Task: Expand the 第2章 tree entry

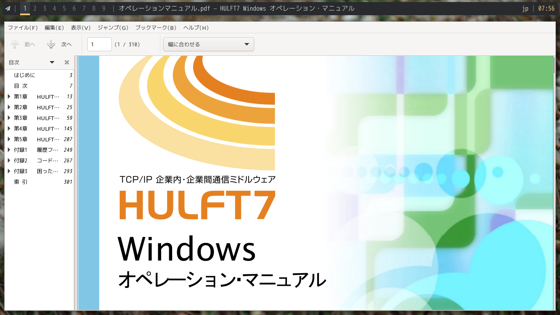Action: click(x=9, y=107)
